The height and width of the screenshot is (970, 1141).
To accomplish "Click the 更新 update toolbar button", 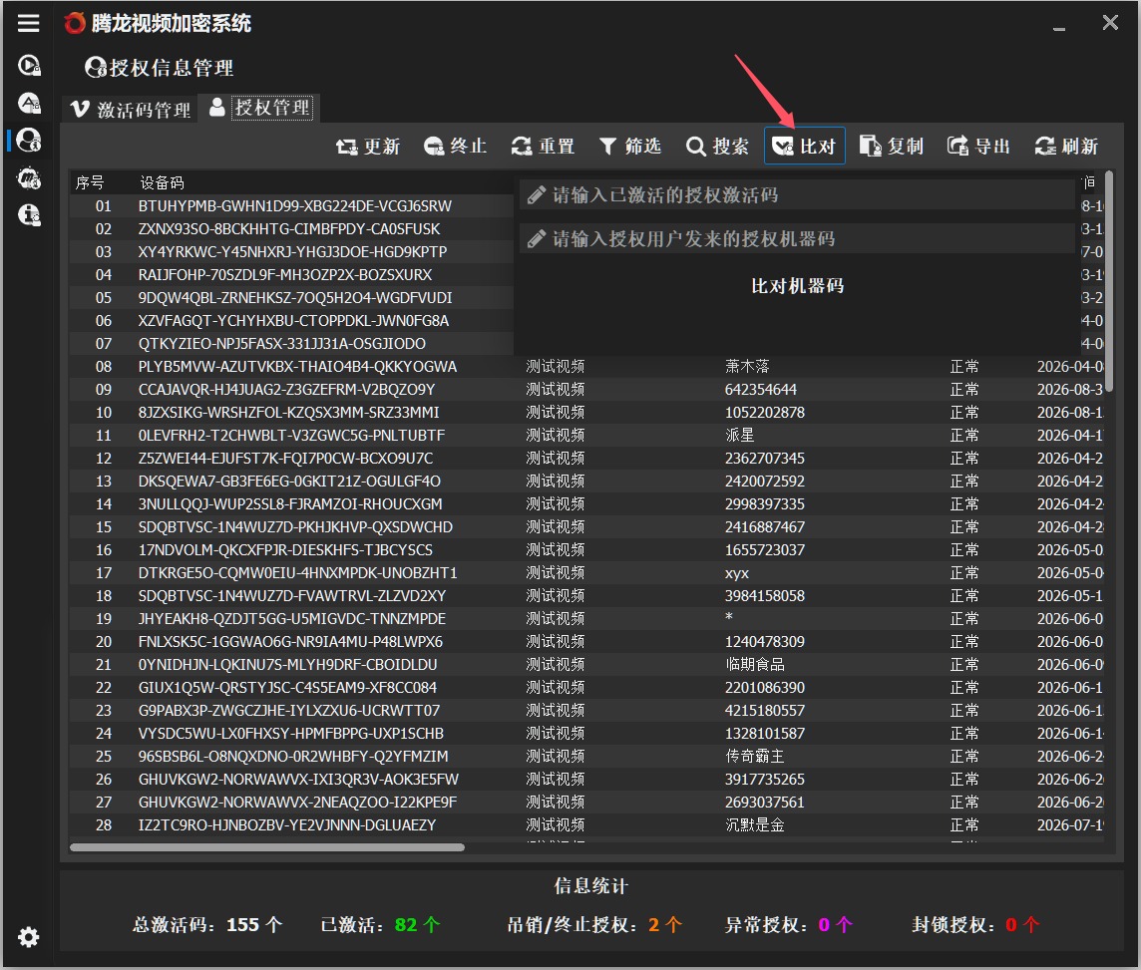I will pos(367,147).
